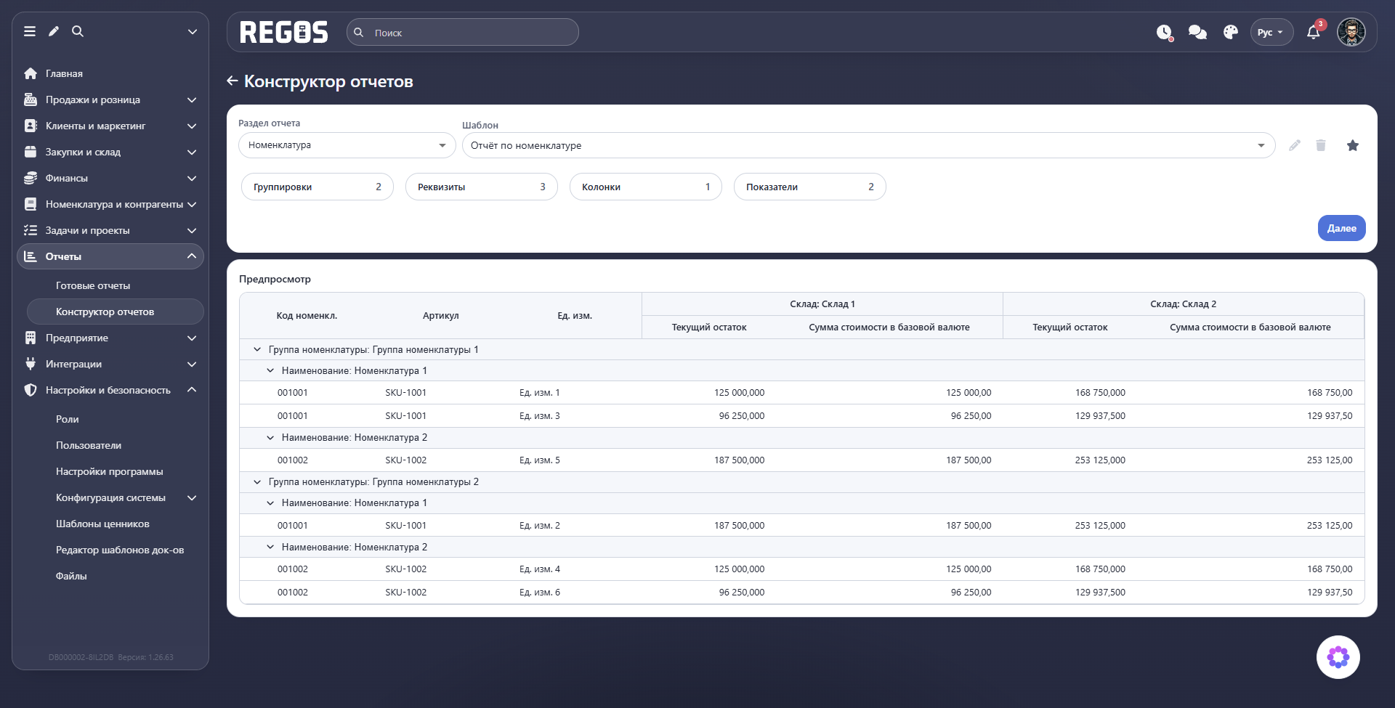Click the pencil edit icon in sidebar header
1395x708 pixels.
point(54,31)
